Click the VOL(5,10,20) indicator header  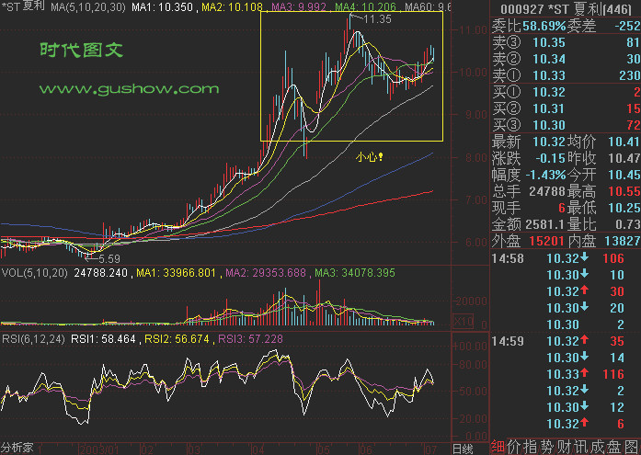click(x=34, y=273)
